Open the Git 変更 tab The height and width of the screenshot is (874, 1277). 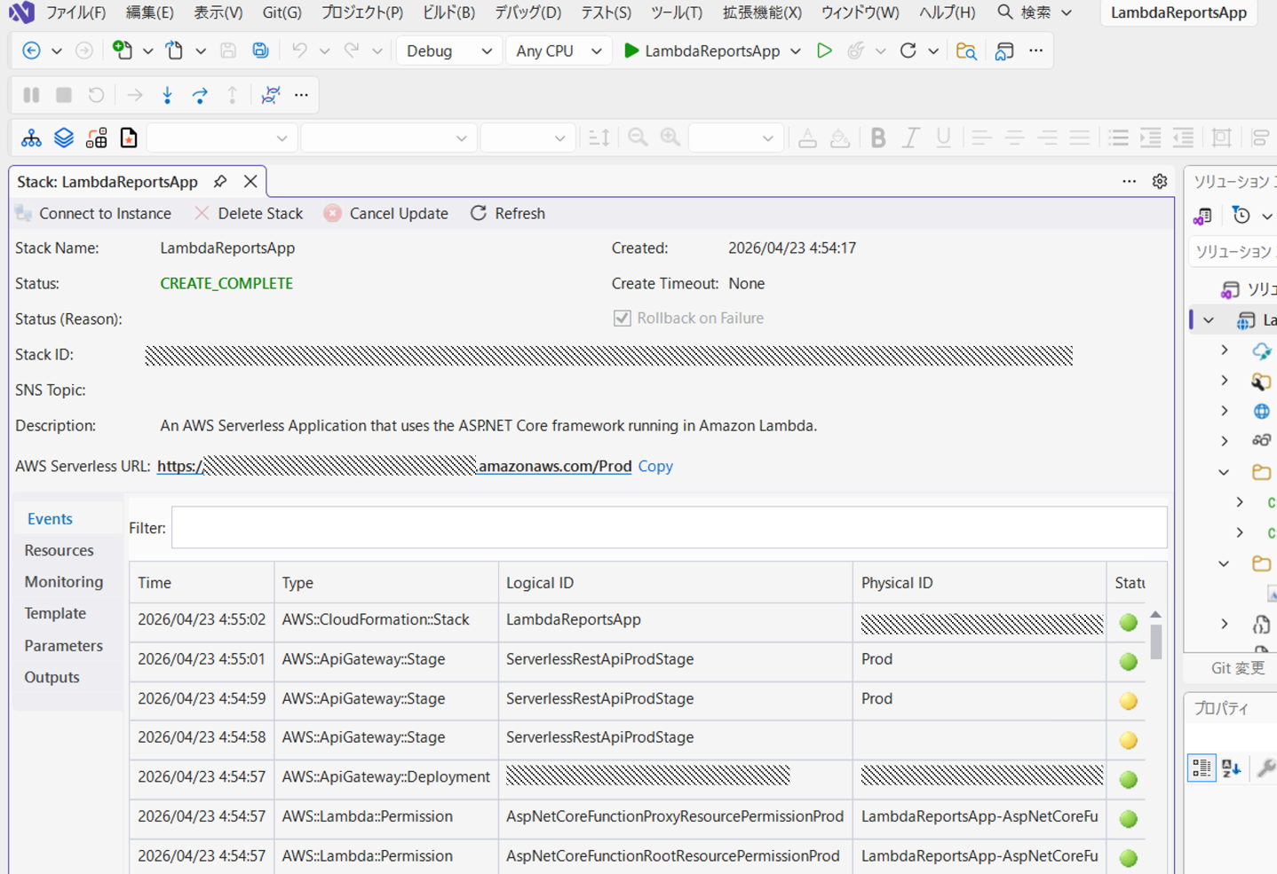[x=1237, y=668]
